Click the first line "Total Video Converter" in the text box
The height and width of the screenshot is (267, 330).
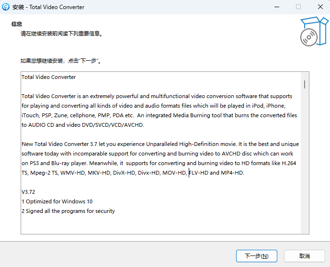coord(48,77)
